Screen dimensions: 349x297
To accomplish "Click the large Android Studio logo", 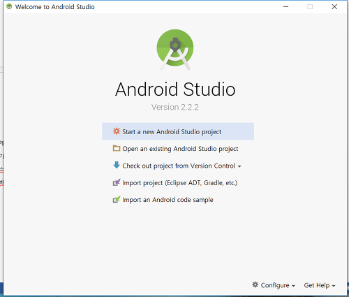I will click(175, 50).
